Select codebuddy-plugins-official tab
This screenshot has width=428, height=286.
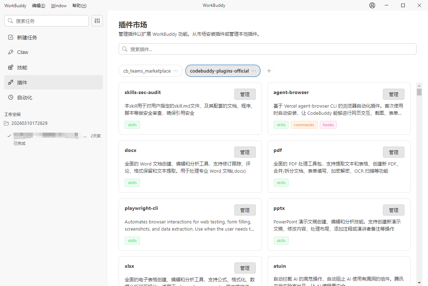(223, 71)
